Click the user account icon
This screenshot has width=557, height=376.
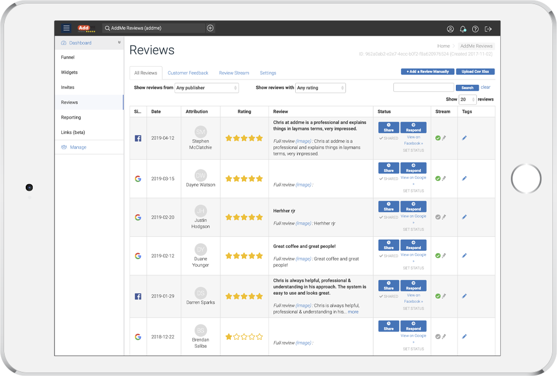point(450,29)
